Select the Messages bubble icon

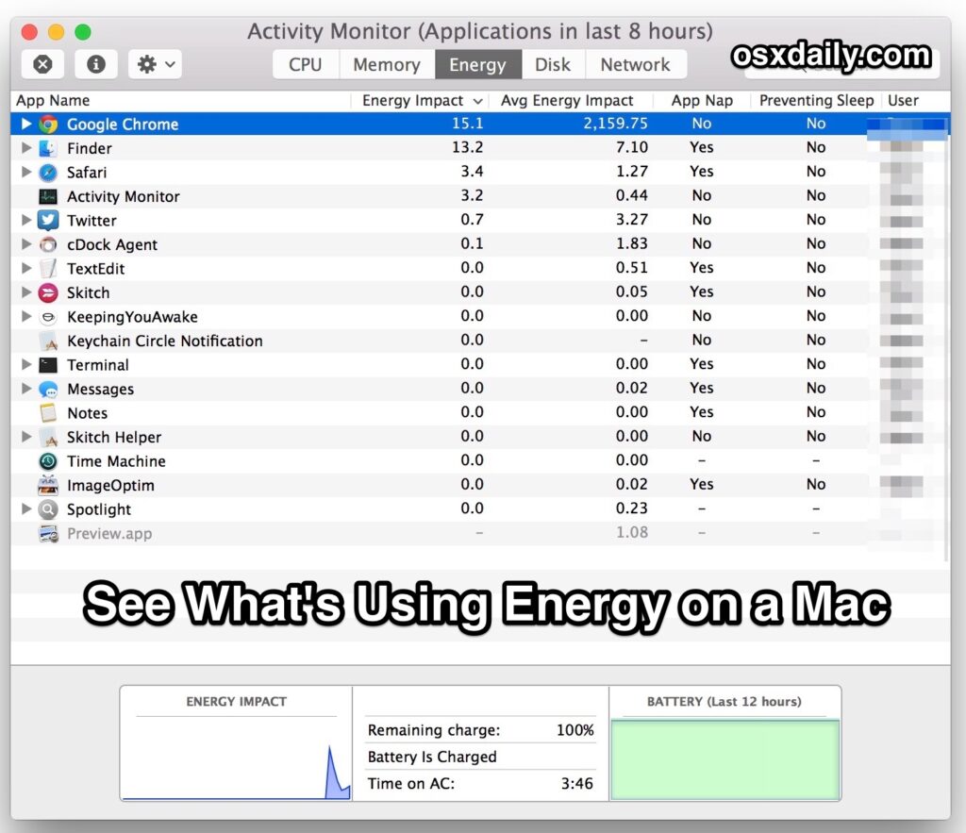click(48, 390)
